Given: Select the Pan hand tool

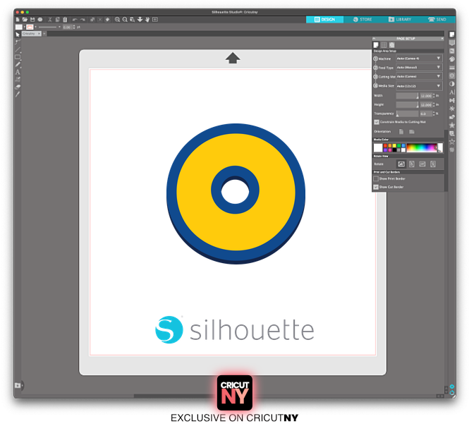Looking at the screenshot, I should [147, 20].
